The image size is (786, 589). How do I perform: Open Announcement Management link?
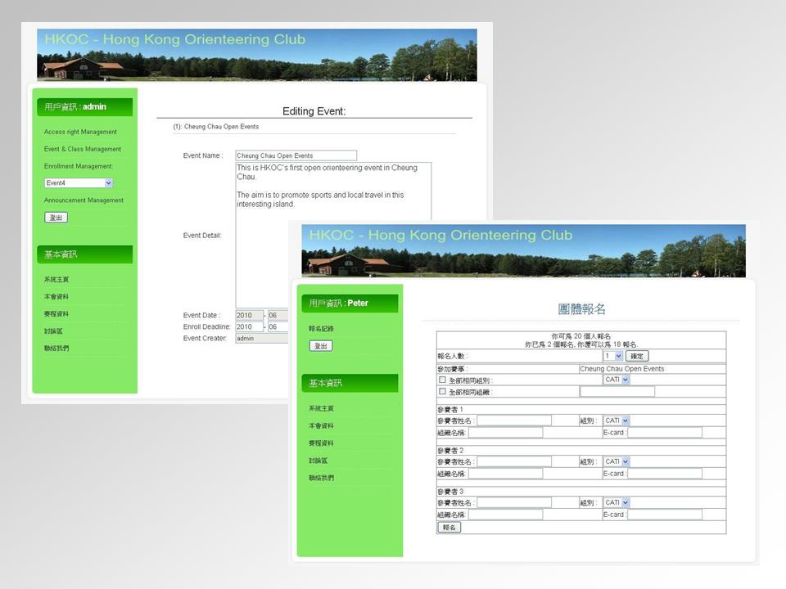pos(84,200)
